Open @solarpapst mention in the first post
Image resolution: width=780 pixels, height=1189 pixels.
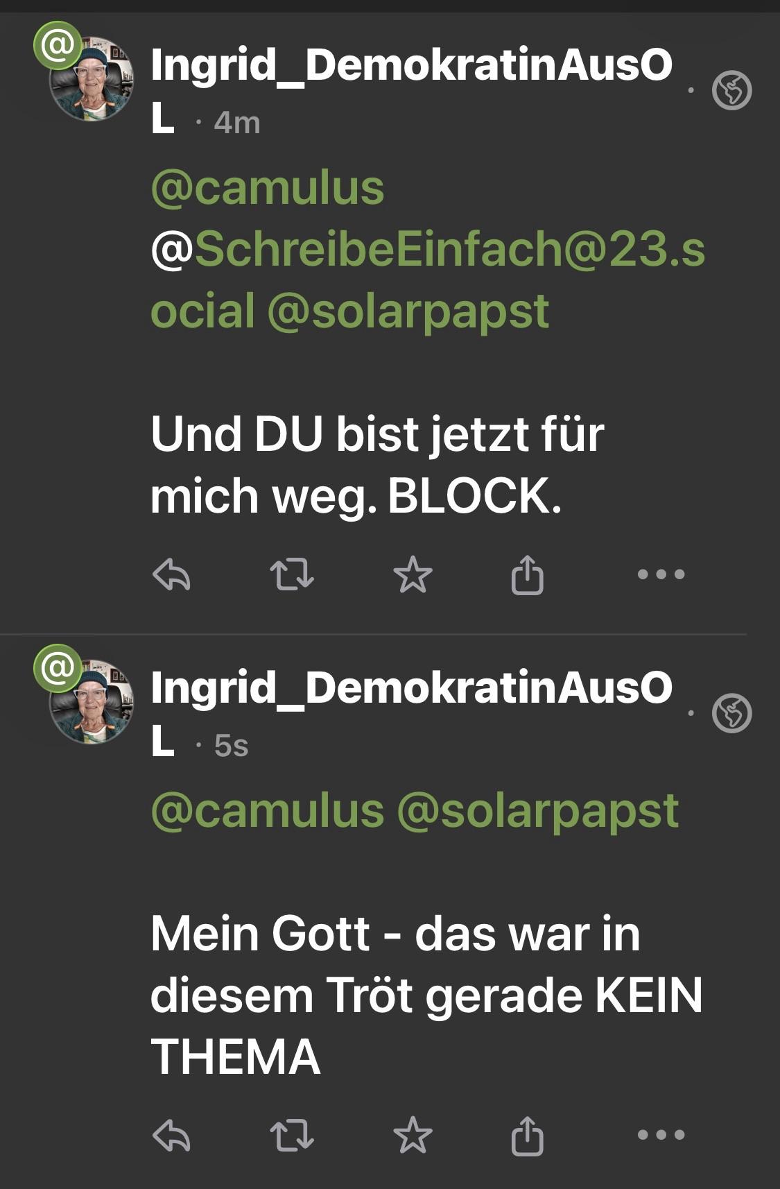pos(408,311)
